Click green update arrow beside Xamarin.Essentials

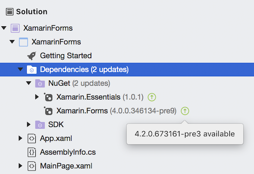point(152,97)
